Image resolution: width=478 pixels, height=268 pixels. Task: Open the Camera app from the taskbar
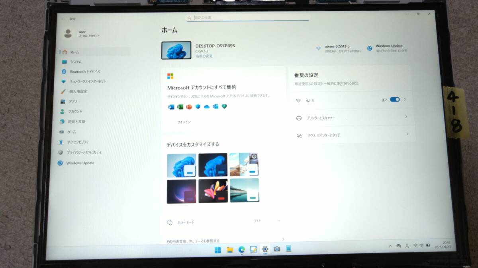tap(276, 249)
